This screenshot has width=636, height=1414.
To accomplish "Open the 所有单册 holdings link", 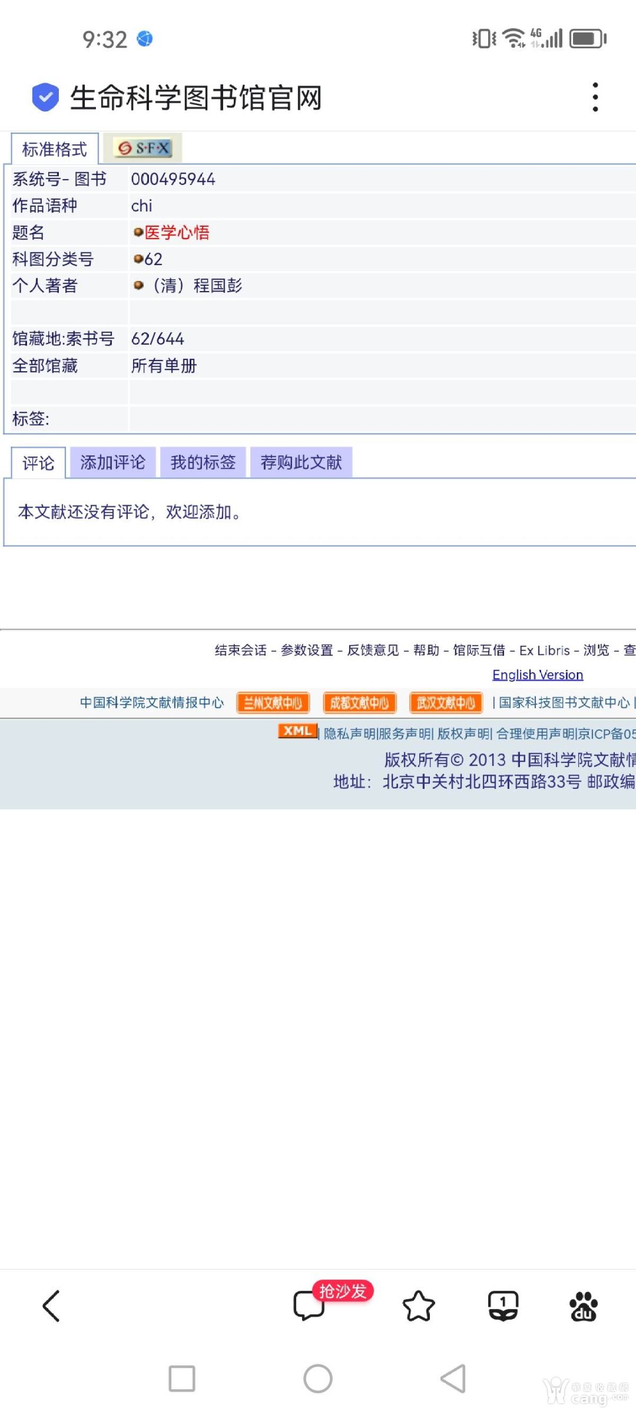I will tap(164, 366).
